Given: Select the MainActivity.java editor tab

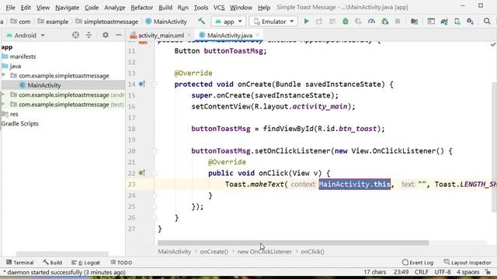Looking at the screenshot, I should 230,36.
